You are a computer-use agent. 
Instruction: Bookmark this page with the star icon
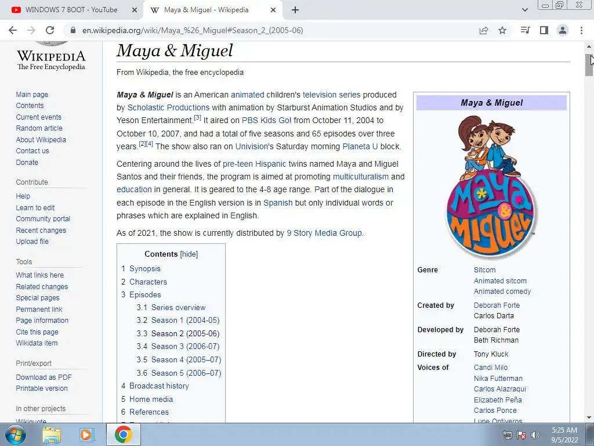(x=502, y=30)
